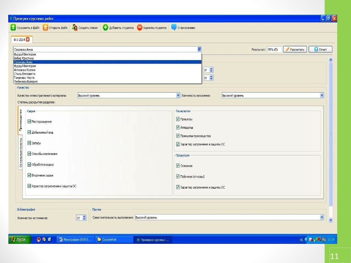Click the taskbar clock showing 11:28
The width and height of the screenshot is (351, 263).
[331, 239]
